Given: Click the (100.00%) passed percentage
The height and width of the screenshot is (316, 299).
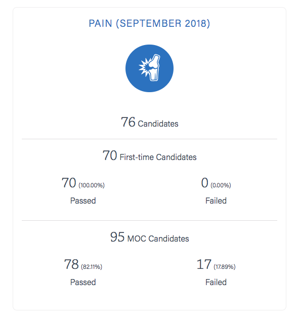Looking at the screenshot, I should (92, 185).
